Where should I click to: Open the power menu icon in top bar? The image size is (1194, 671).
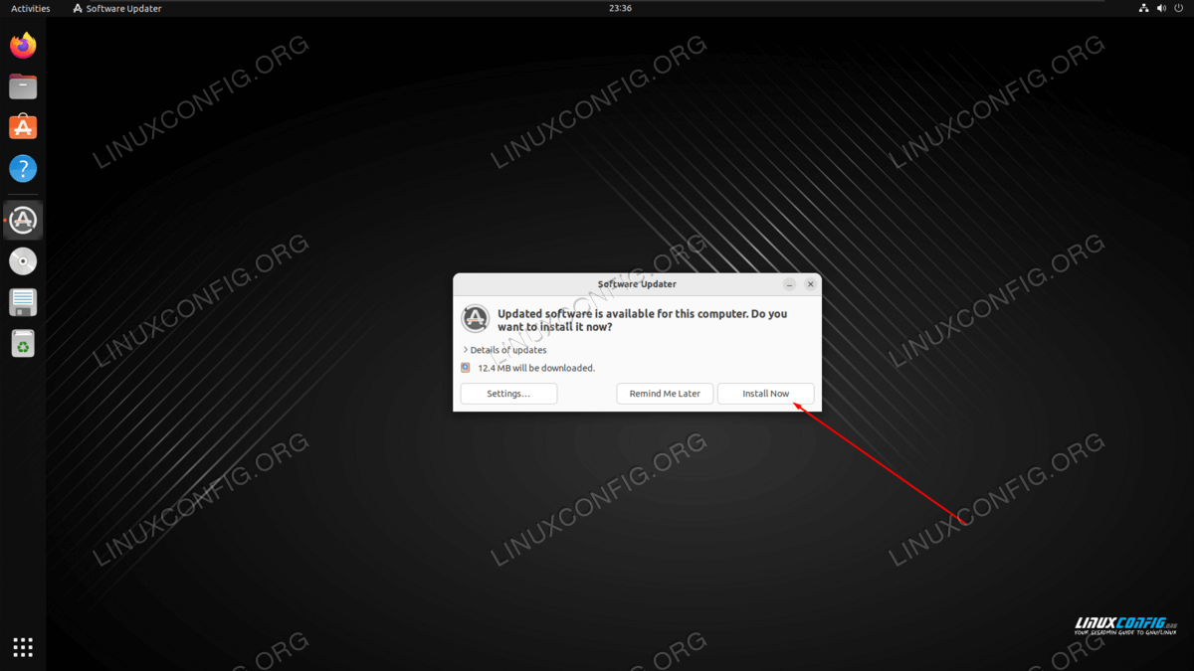tap(1180, 8)
